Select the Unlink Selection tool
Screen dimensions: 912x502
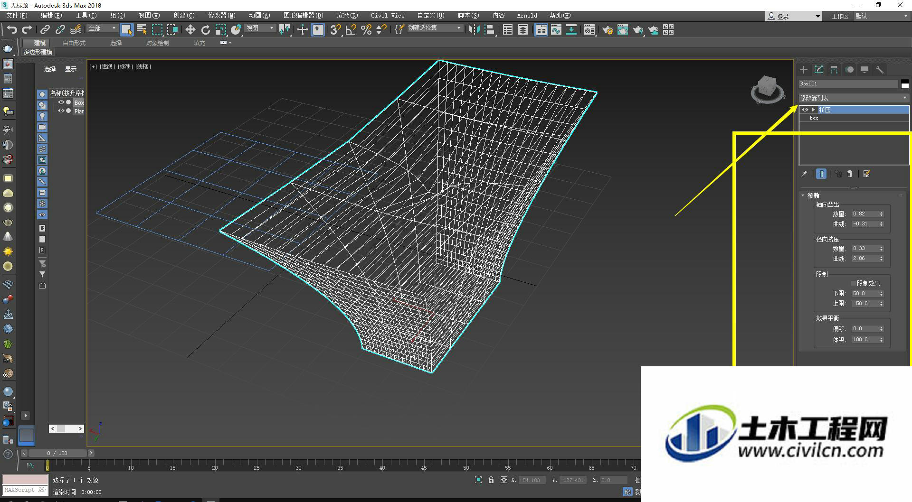click(x=60, y=29)
